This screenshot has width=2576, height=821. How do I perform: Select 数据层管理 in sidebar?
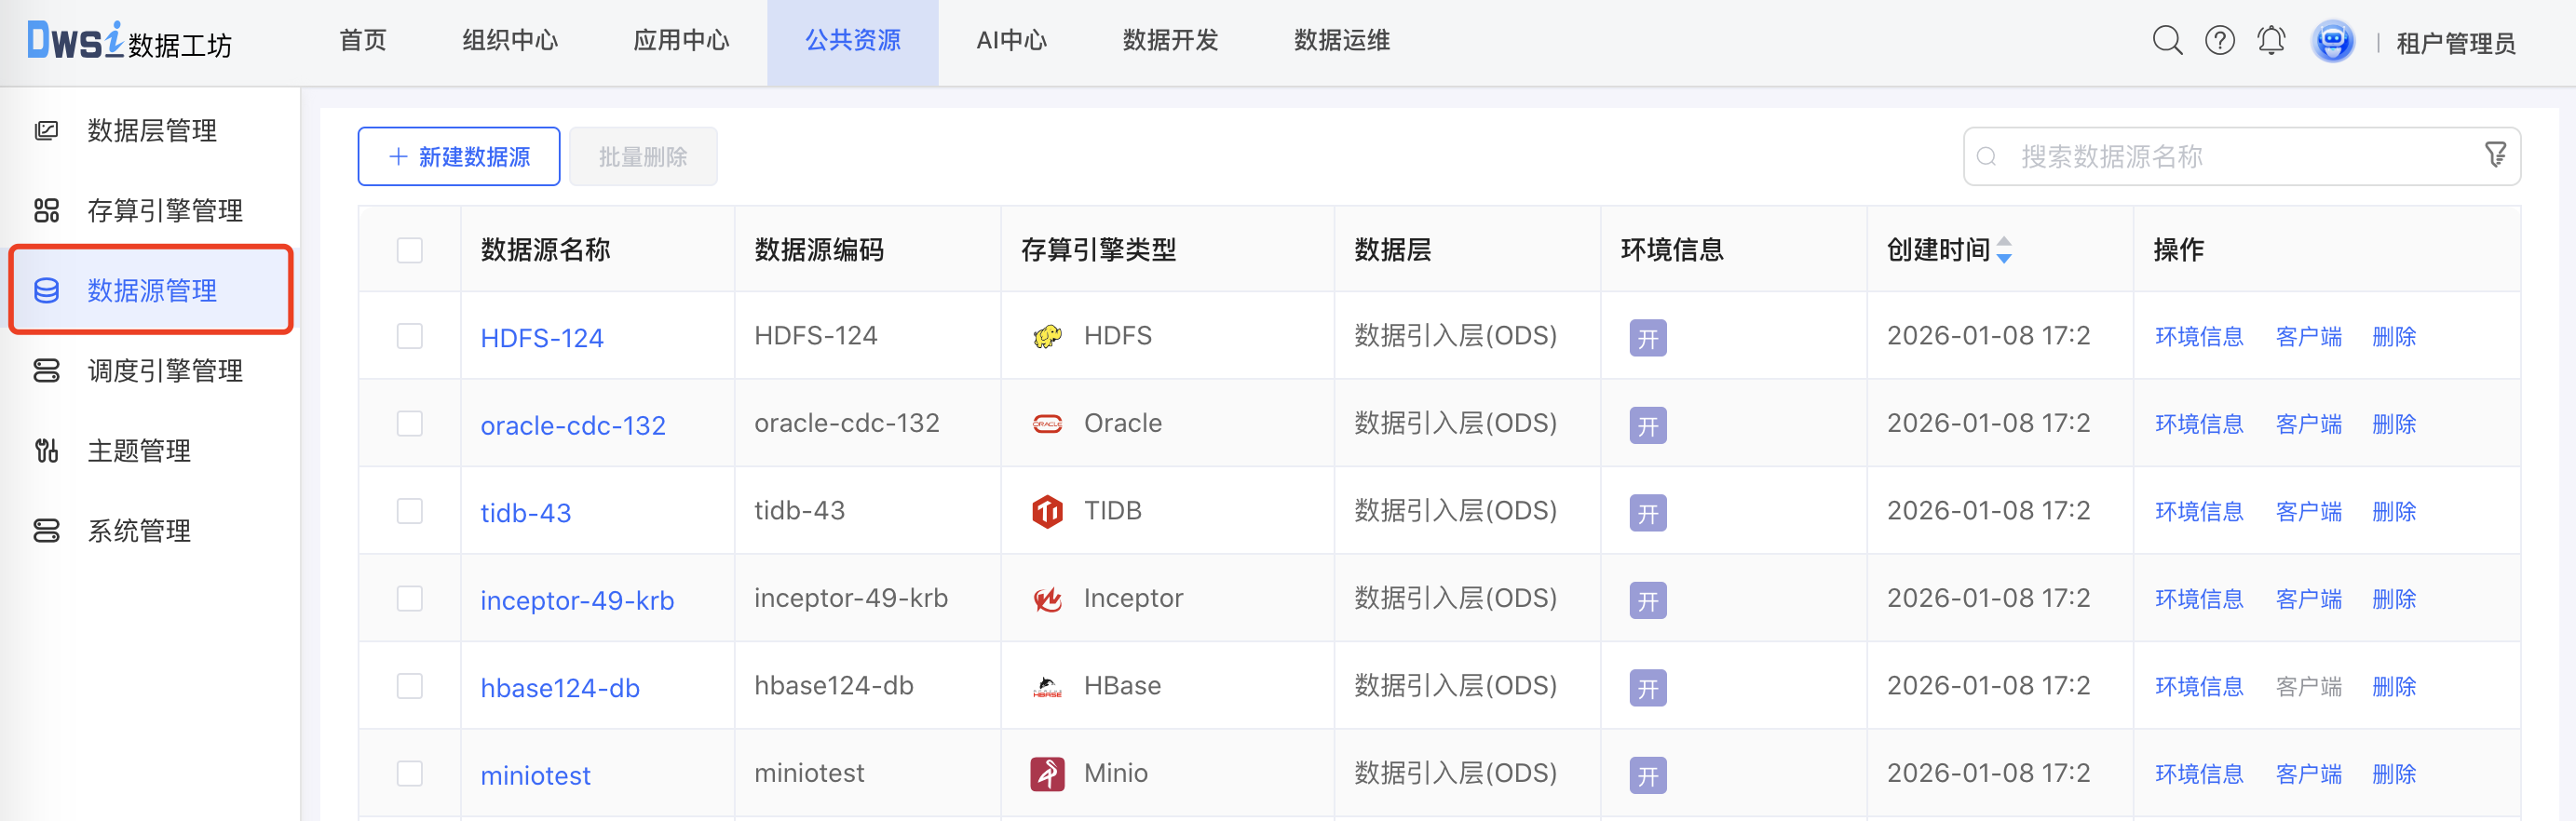(152, 131)
